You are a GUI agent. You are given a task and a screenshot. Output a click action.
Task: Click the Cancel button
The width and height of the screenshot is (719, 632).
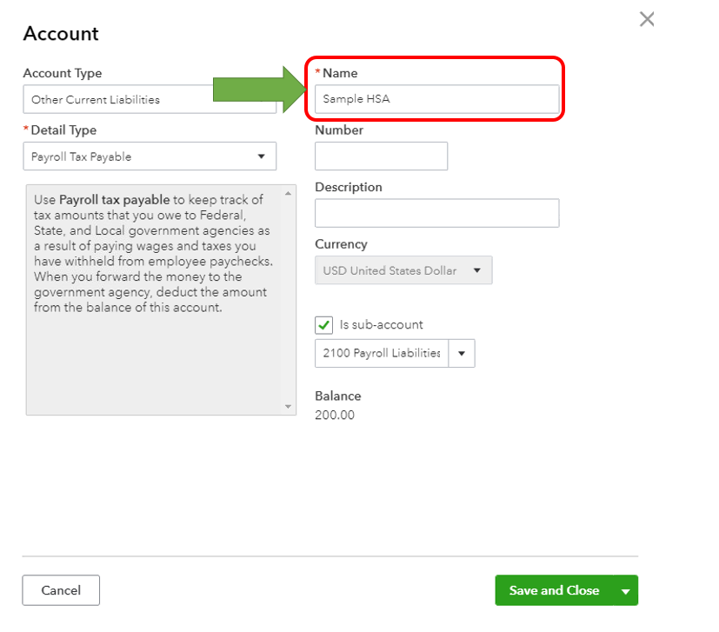(61, 590)
